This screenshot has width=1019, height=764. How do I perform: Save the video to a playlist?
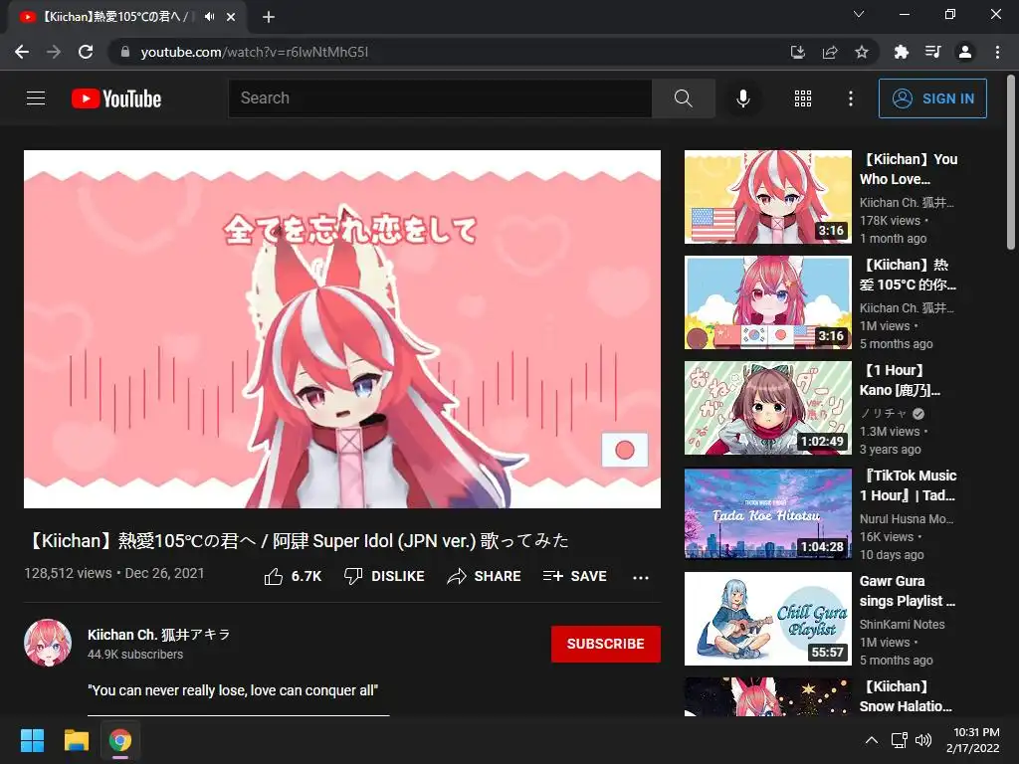tap(574, 576)
